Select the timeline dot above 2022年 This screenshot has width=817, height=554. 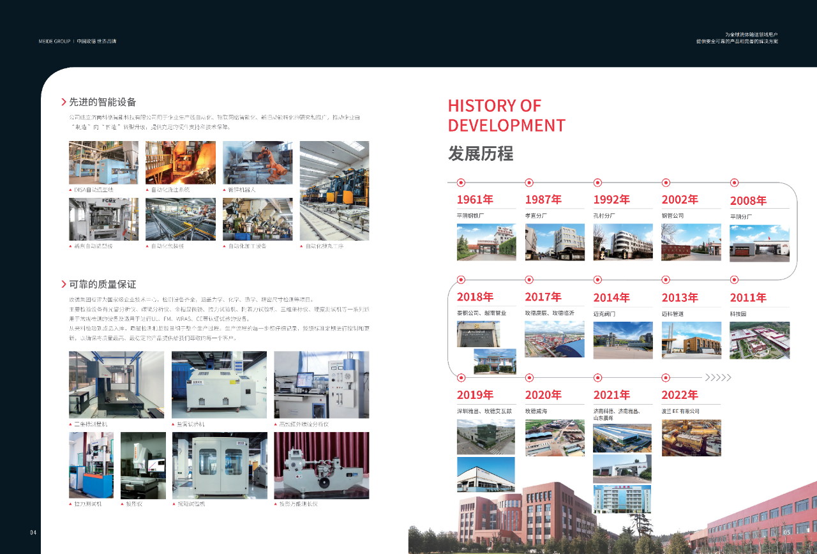tap(666, 377)
